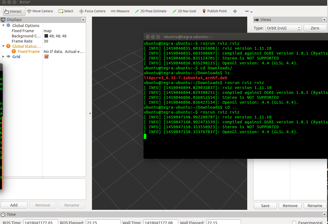Select the 2D Nav Goal tool
This screenshot has width=328, height=224.
tap(184, 11)
